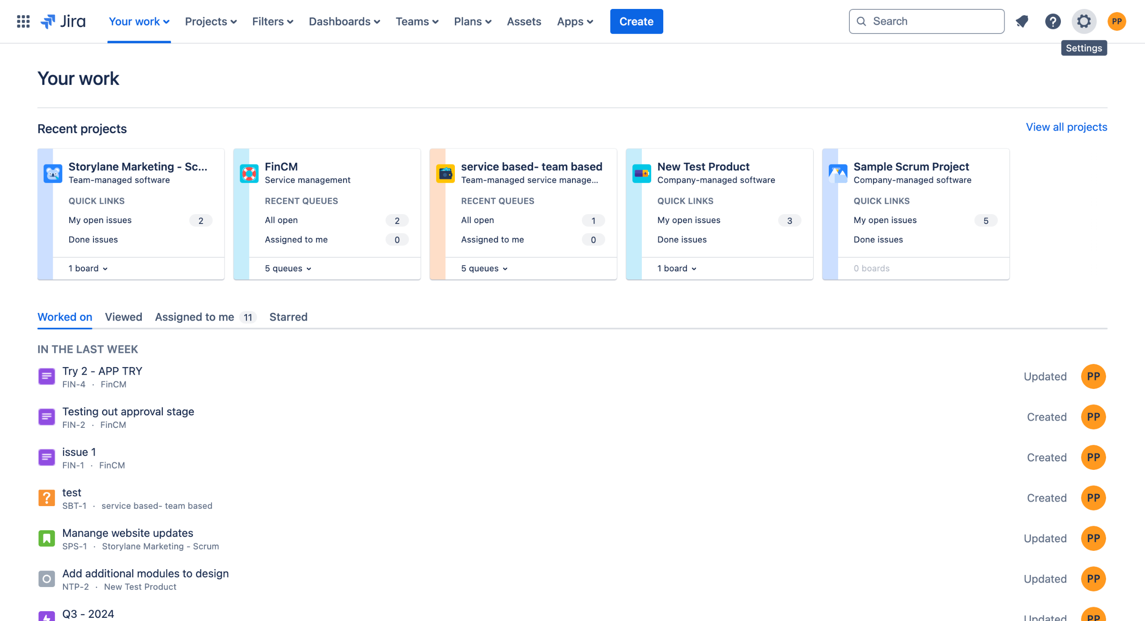Switch to the Starred tab

coord(288,317)
